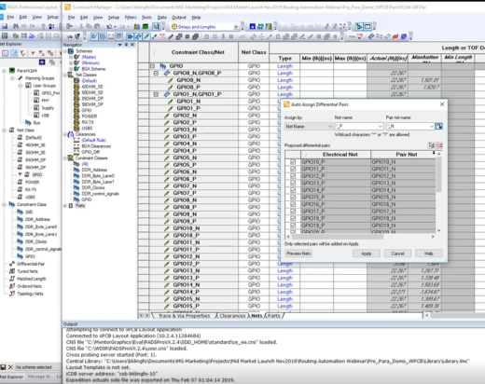This screenshot has height=384, width=485.
Task: Uncheck the GPIO15_P pair checkbox
Action: pos(293,197)
